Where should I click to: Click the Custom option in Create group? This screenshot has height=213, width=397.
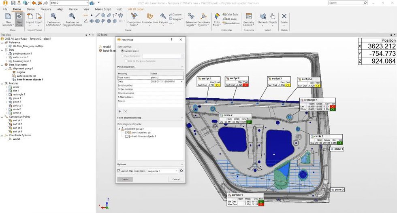point(175,15)
